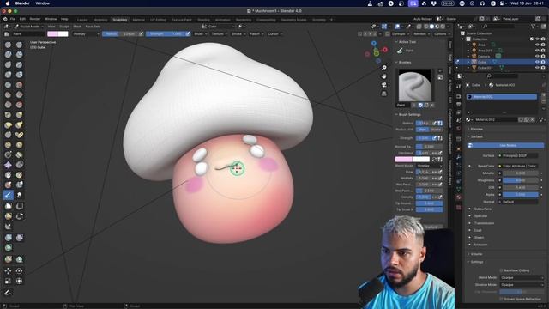
Task: Click the Base Color attribute field
Action: pyautogui.click(x=518, y=166)
